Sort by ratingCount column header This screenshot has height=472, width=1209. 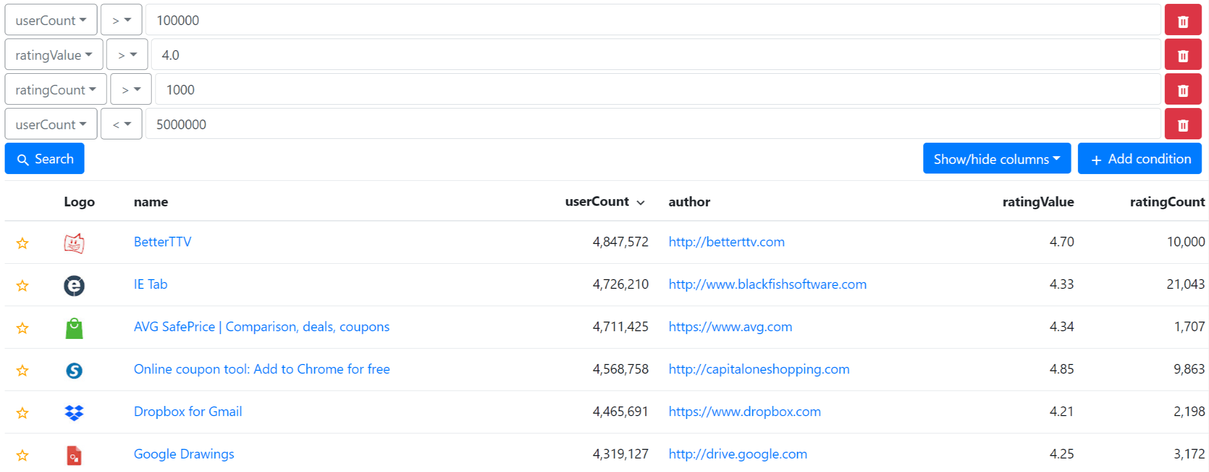(1167, 202)
